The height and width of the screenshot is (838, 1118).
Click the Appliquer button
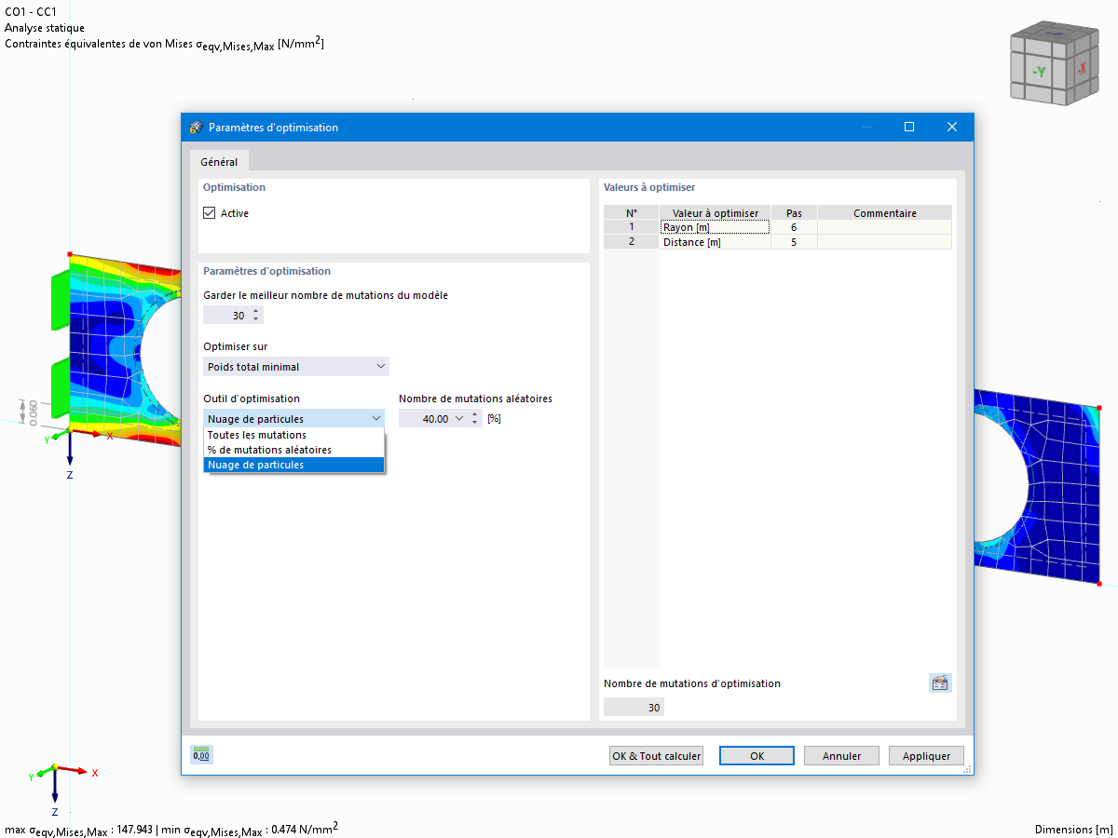(926, 756)
